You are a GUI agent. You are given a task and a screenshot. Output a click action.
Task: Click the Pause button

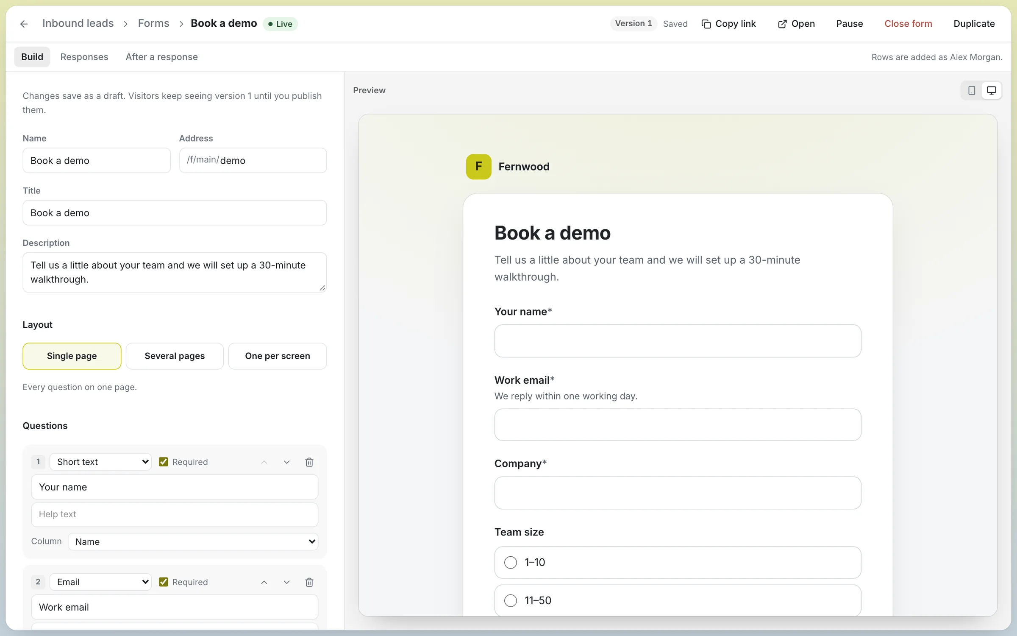(x=849, y=24)
